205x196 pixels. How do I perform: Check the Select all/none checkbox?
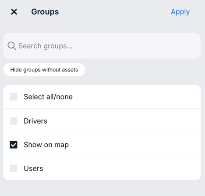click(x=14, y=96)
